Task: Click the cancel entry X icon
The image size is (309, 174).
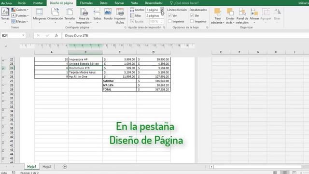Action: 38,35
